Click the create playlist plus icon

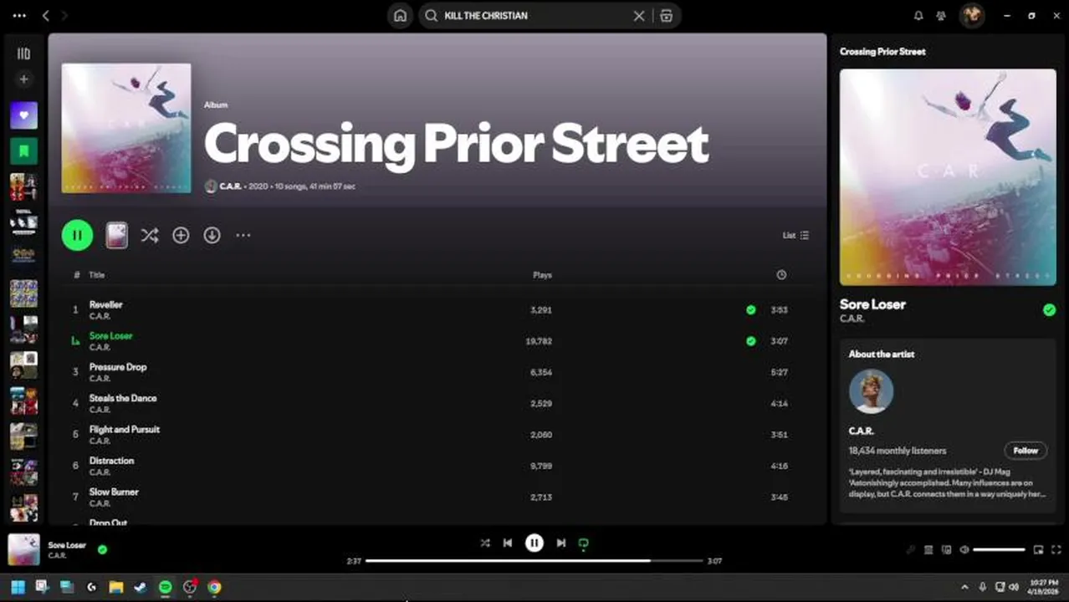click(x=23, y=79)
